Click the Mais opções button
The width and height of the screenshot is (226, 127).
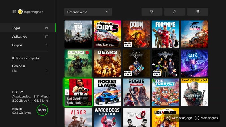click(x=206, y=118)
